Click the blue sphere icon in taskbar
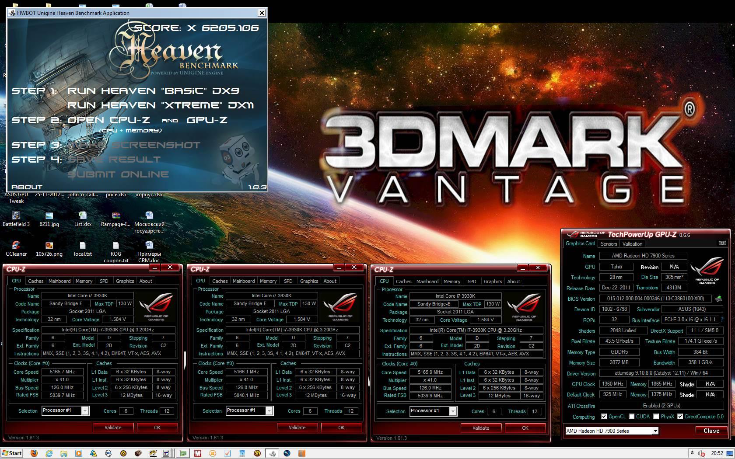 (x=287, y=453)
